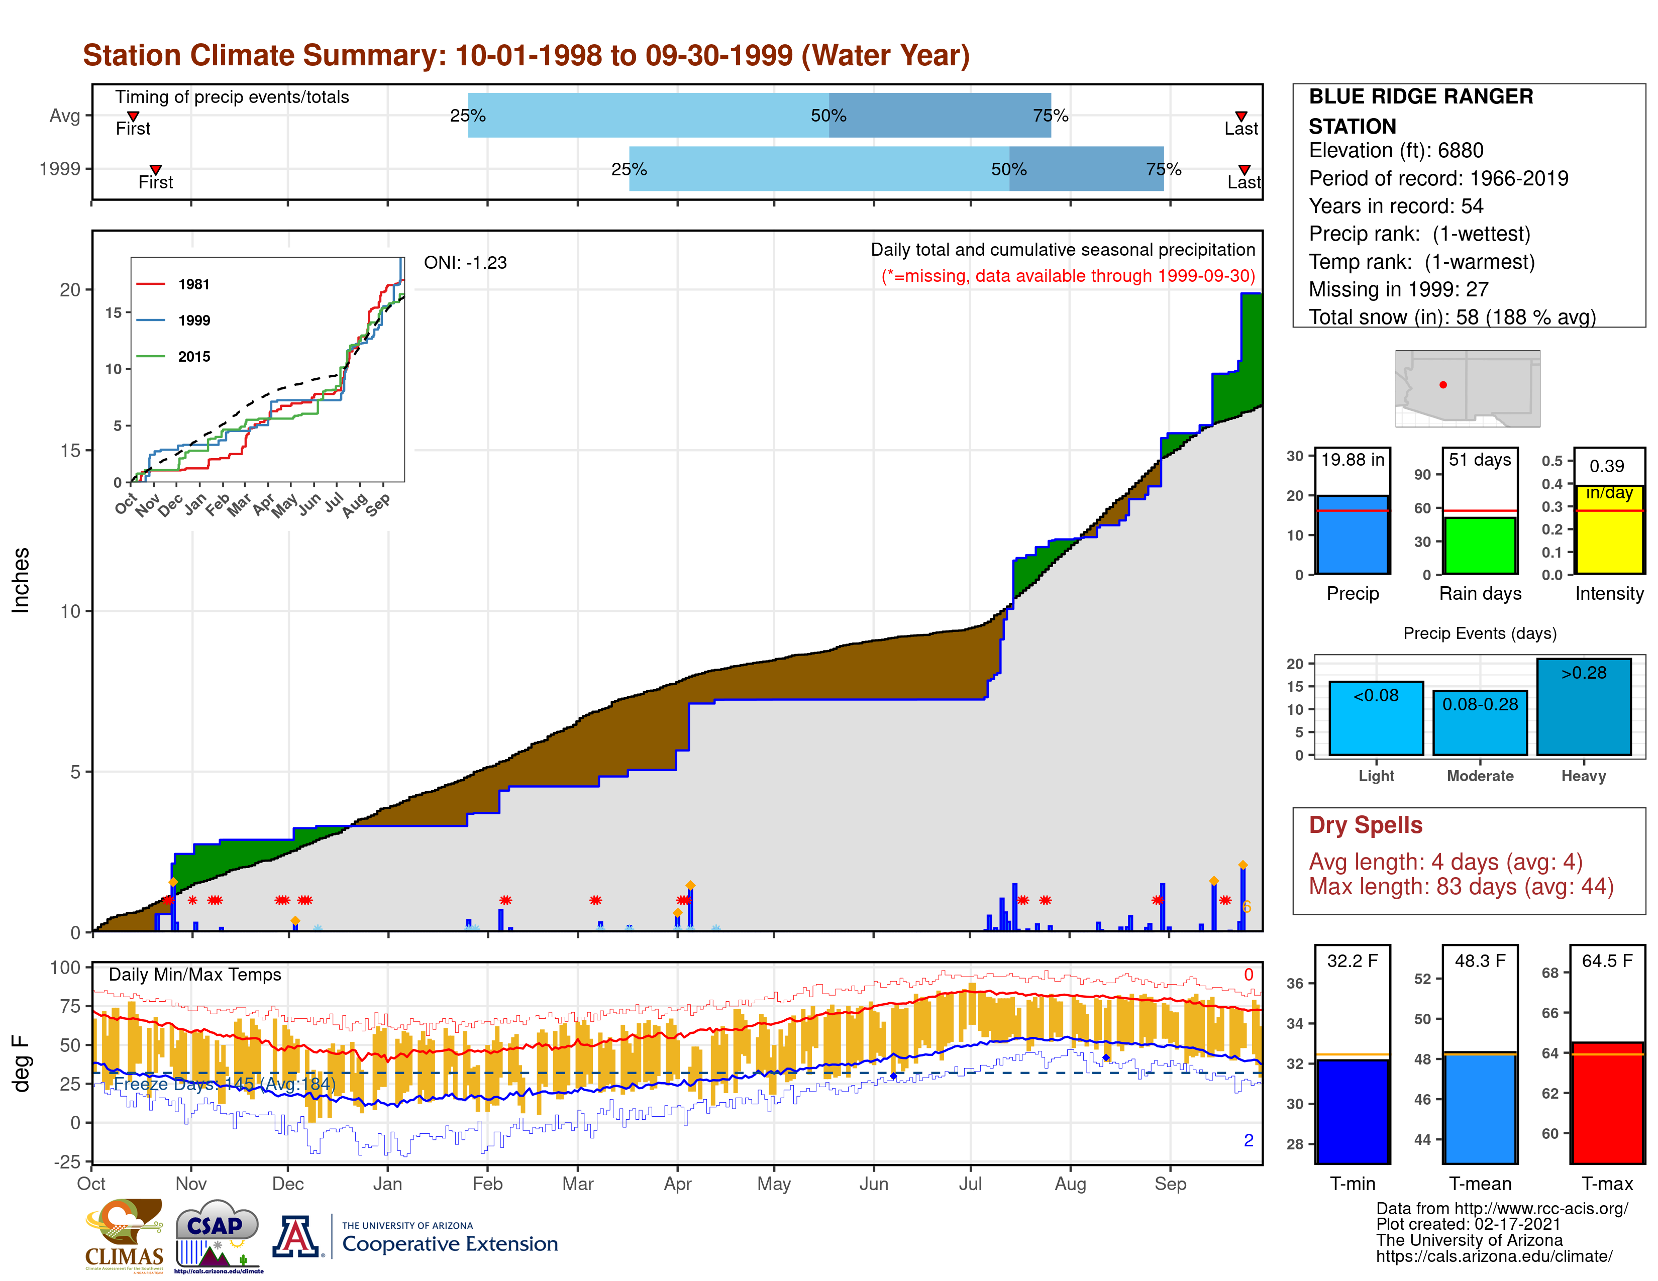The width and height of the screenshot is (1658, 1281).
Task: Click Max length: 83 days text
Action: 1462,886
